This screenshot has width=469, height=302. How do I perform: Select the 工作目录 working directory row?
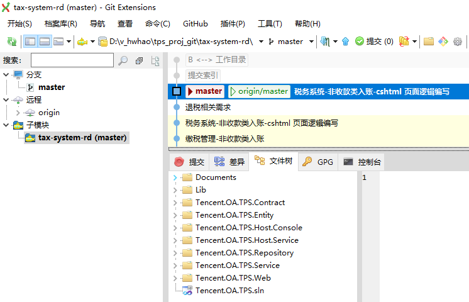[x=217, y=60]
